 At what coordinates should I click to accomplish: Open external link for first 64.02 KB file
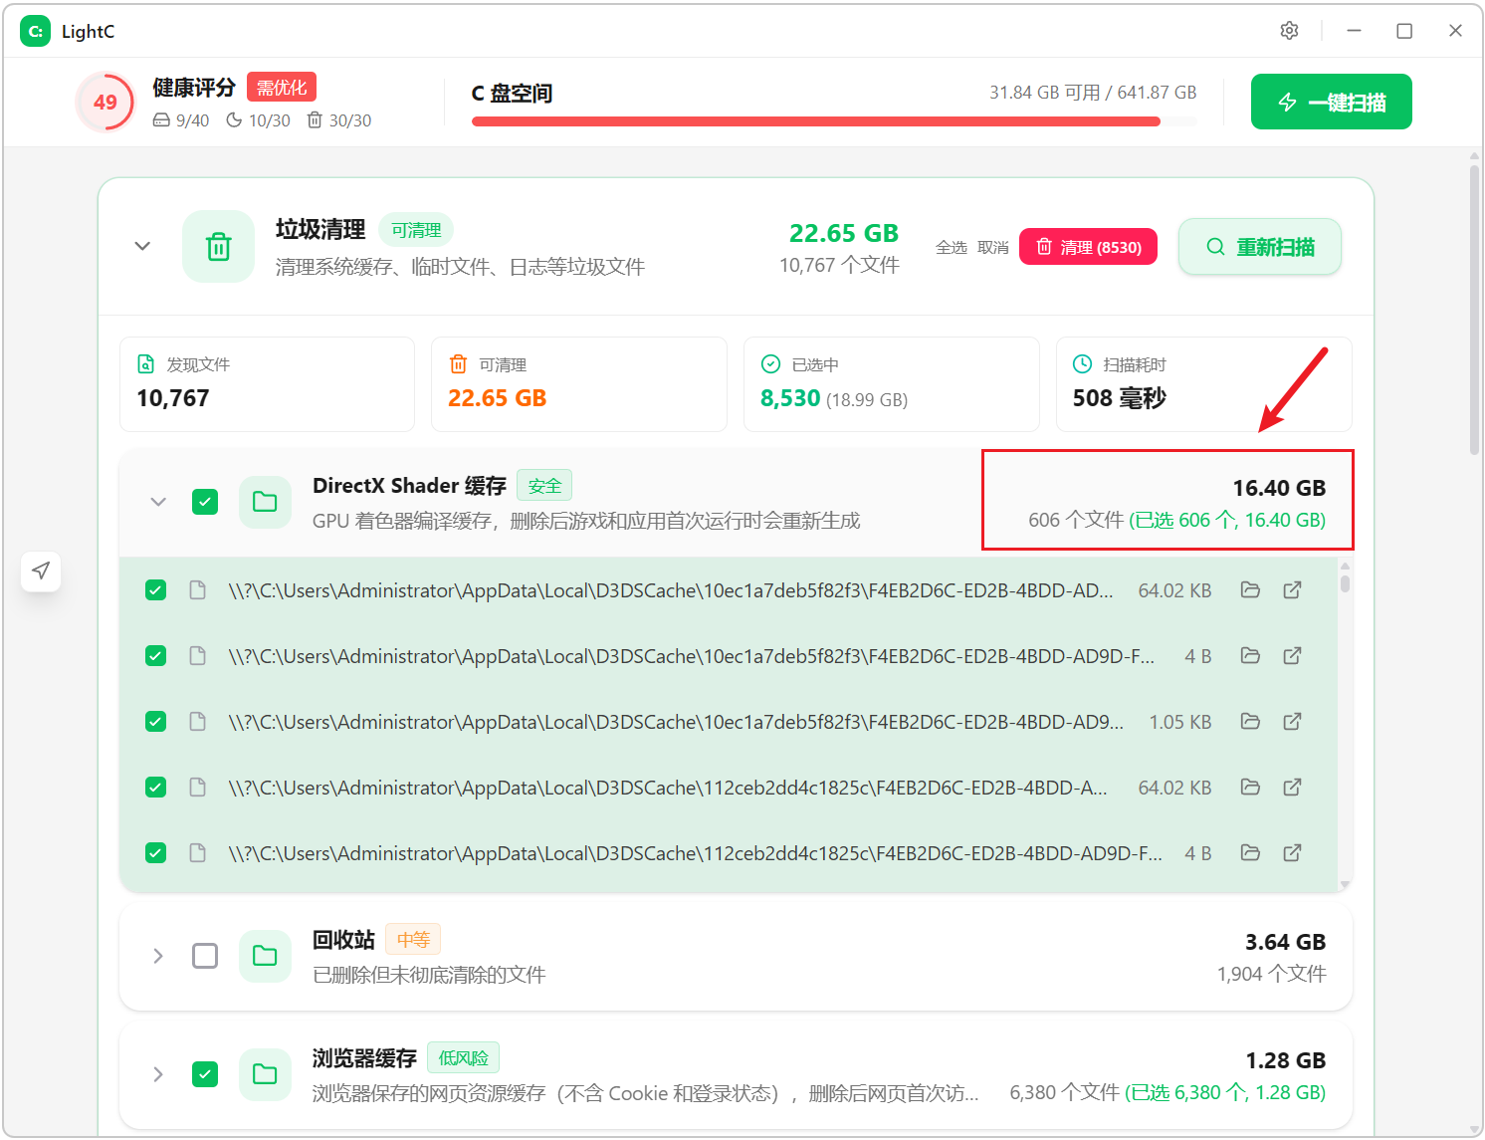[x=1292, y=590]
